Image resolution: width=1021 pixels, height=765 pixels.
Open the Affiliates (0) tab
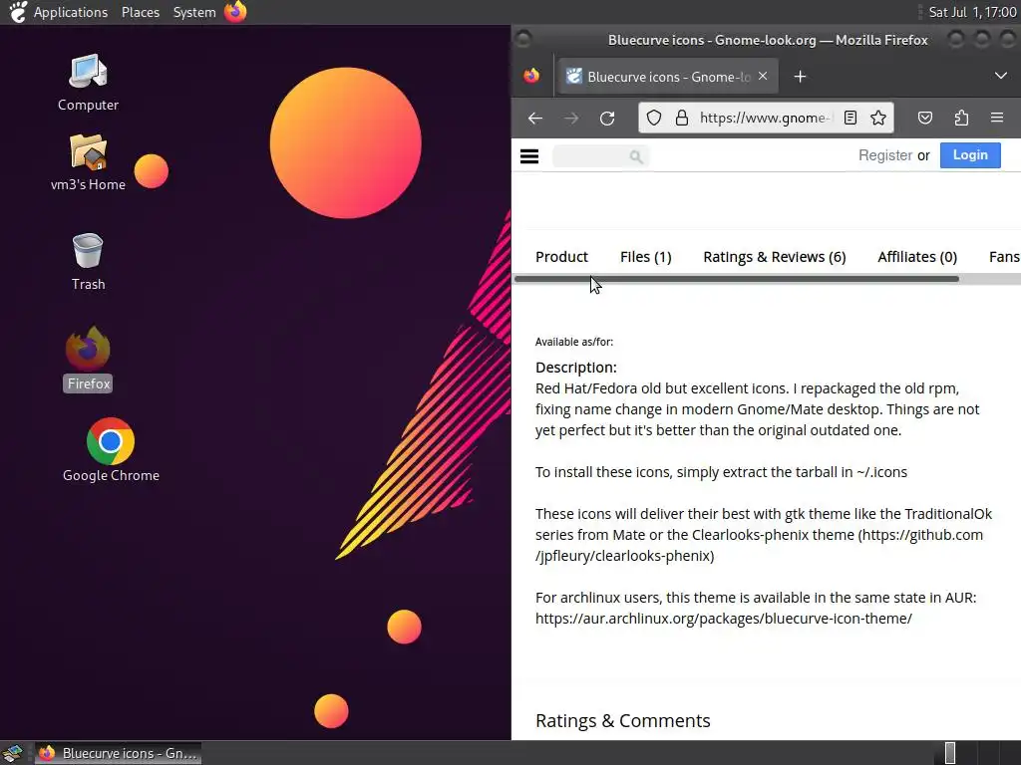click(917, 257)
